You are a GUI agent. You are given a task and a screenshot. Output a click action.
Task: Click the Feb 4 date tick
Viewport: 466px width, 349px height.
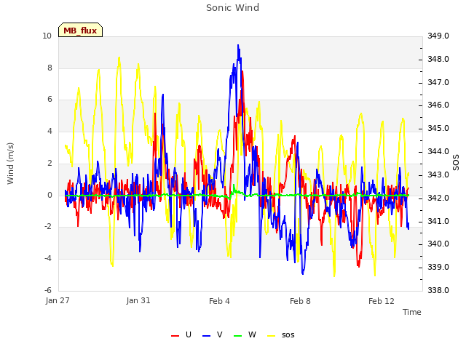[x=219, y=301]
